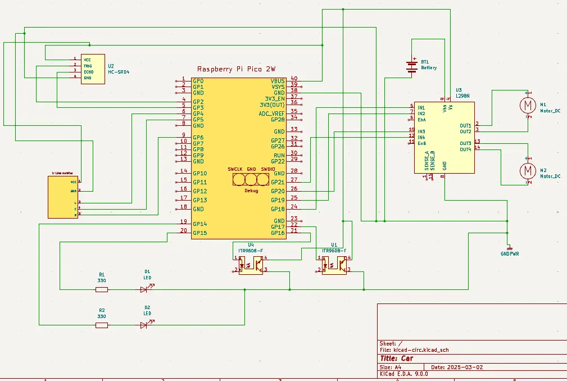The height and width of the screenshot is (381, 567).
Task: Click the SWDIO debug pad
Action: 263,179
